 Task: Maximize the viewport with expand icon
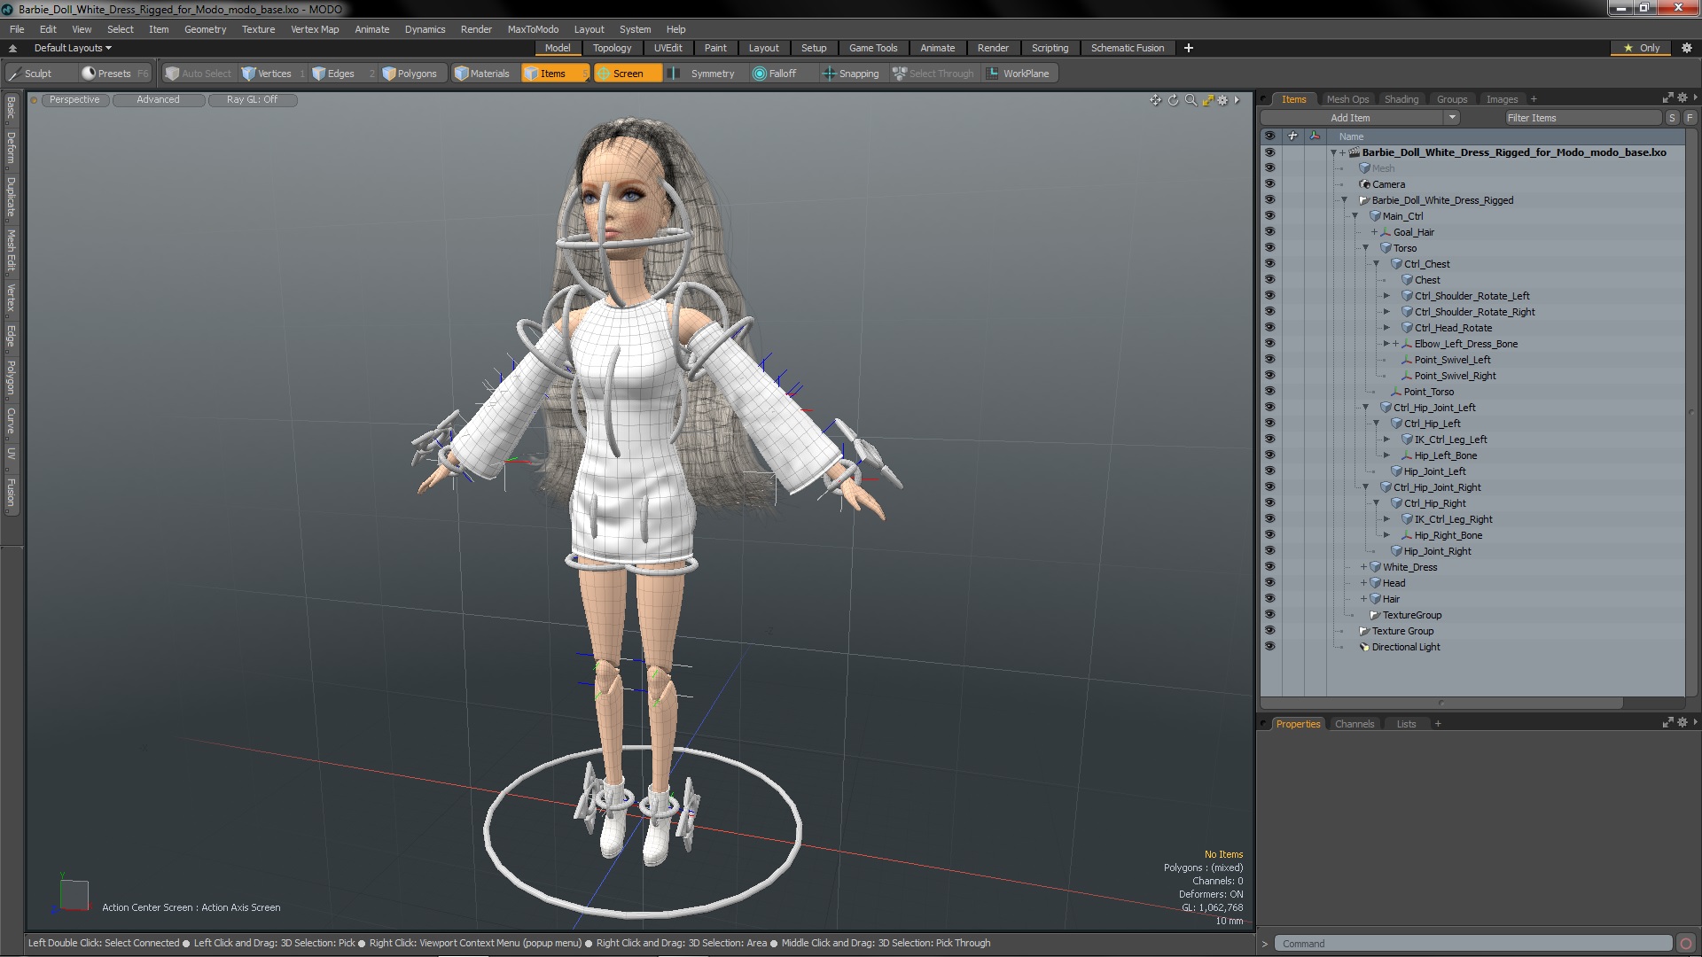click(x=1207, y=100)
